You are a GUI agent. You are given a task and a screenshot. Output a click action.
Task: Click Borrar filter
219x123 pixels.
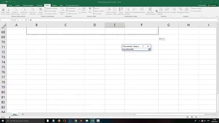pos(96,8)
